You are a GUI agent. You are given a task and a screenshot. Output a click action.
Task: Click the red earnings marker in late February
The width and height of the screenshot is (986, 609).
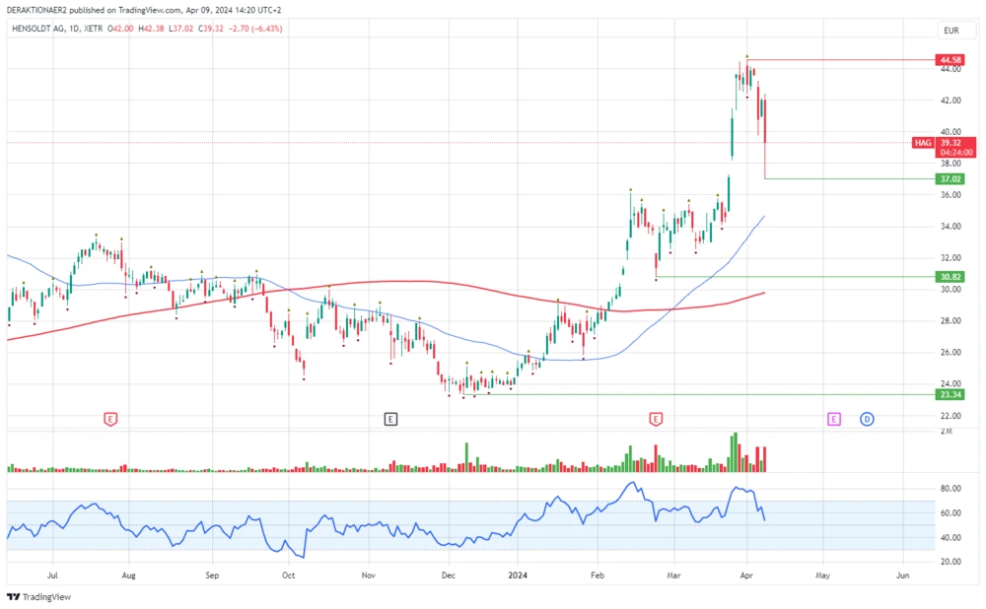pyautogui.click(x=656, y=419)
